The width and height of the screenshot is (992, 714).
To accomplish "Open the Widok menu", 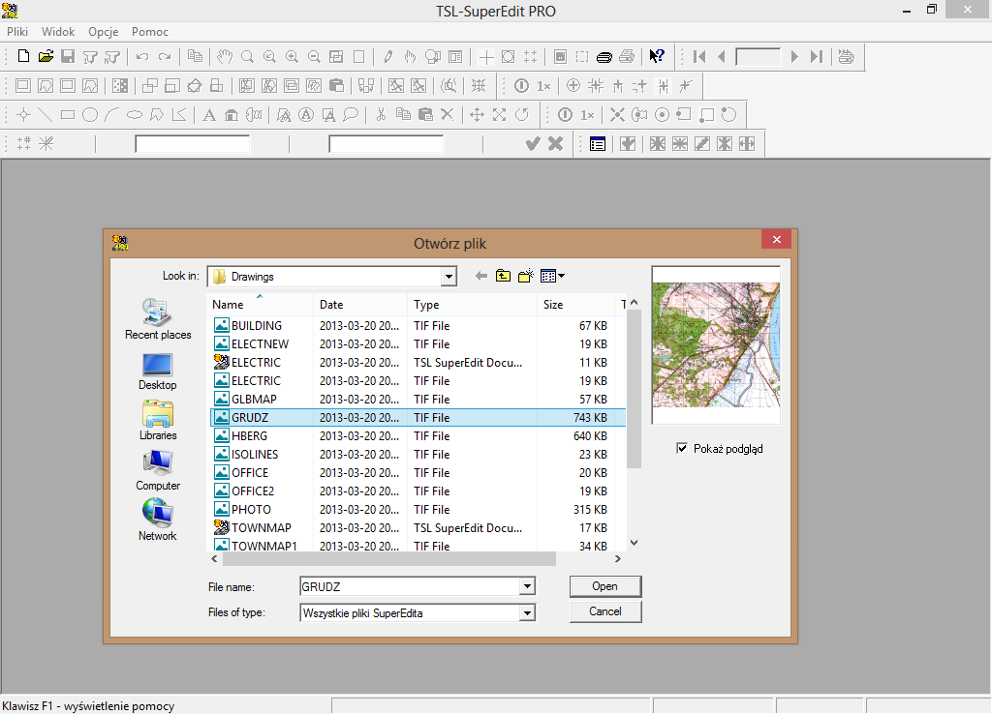I will tap(58, 32).
